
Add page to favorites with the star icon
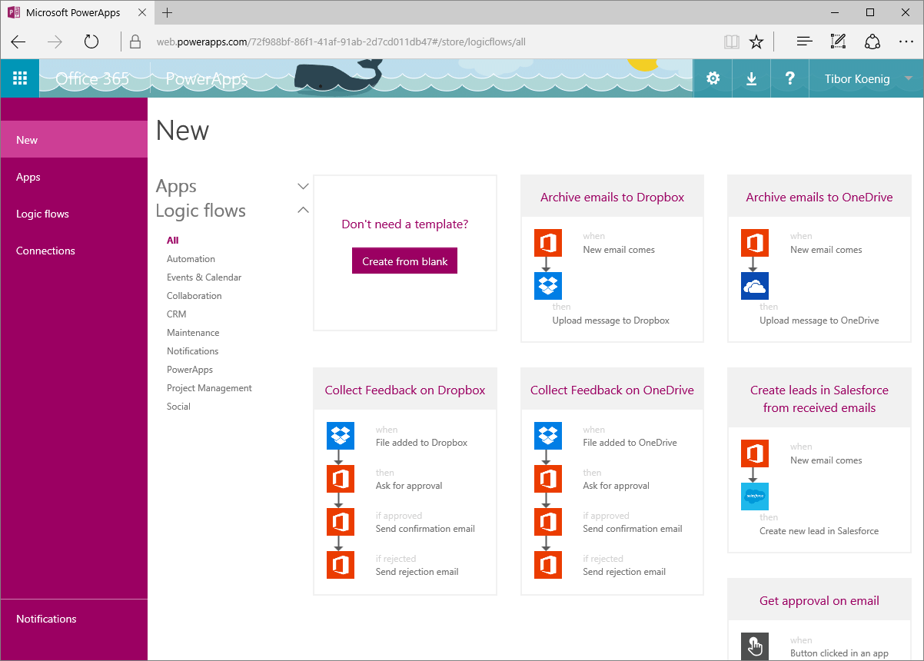coord(756,42)
